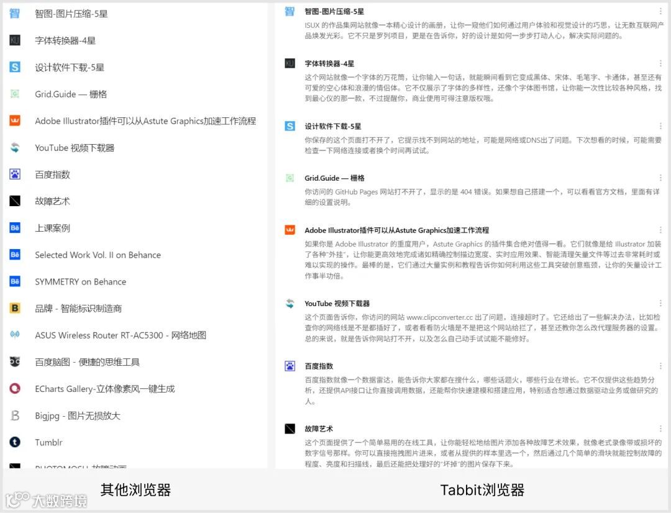Click the 设计软件下载 S favicon in the left list
This screenshot has width=671, height=513.
(14, 67)
